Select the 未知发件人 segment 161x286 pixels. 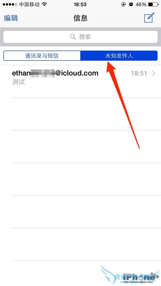pos(119,56)
